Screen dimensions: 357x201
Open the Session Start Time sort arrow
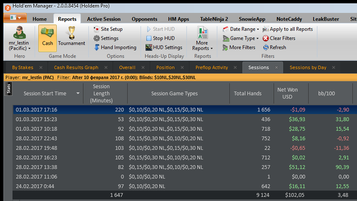[78, 93]
